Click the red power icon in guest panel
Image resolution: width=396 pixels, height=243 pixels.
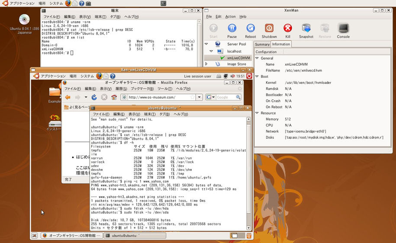click(x=249, y=76)
